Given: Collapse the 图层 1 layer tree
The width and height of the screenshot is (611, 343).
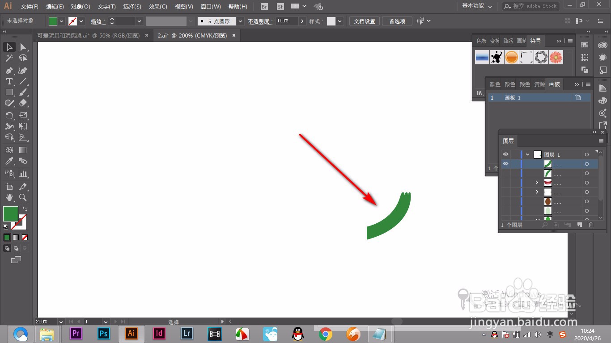Looking at the screenshot, I should (x=528, y=155).
